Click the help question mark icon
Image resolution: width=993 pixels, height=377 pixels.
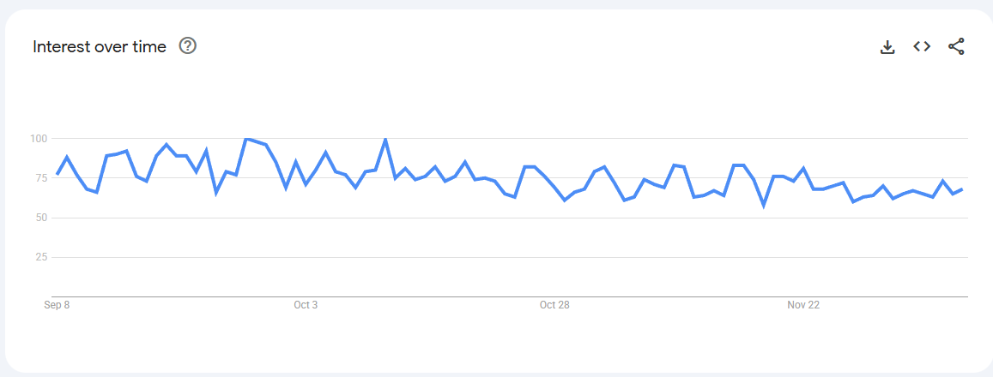(x=188, y=46)
